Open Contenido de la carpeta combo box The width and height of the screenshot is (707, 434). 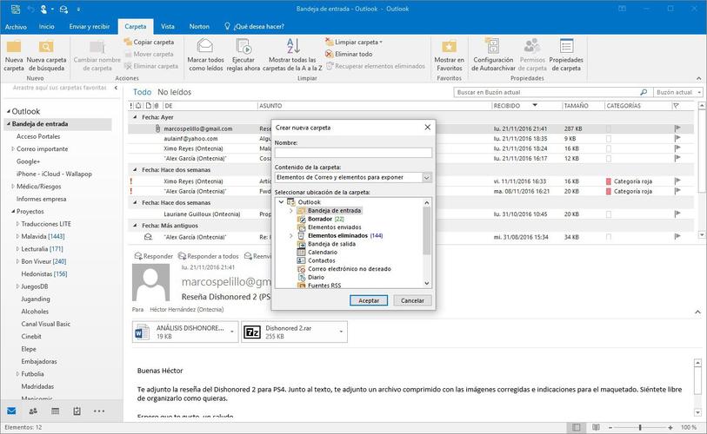coord(353,177)
